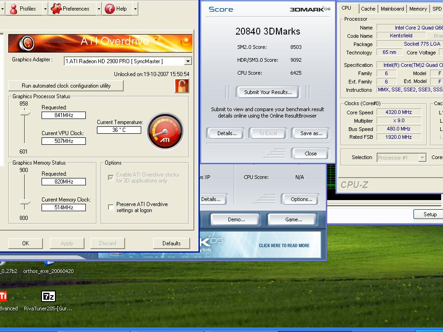Click the red Preferences gear icon
This screenshot has width=443, height=332.
click(56, 9)
